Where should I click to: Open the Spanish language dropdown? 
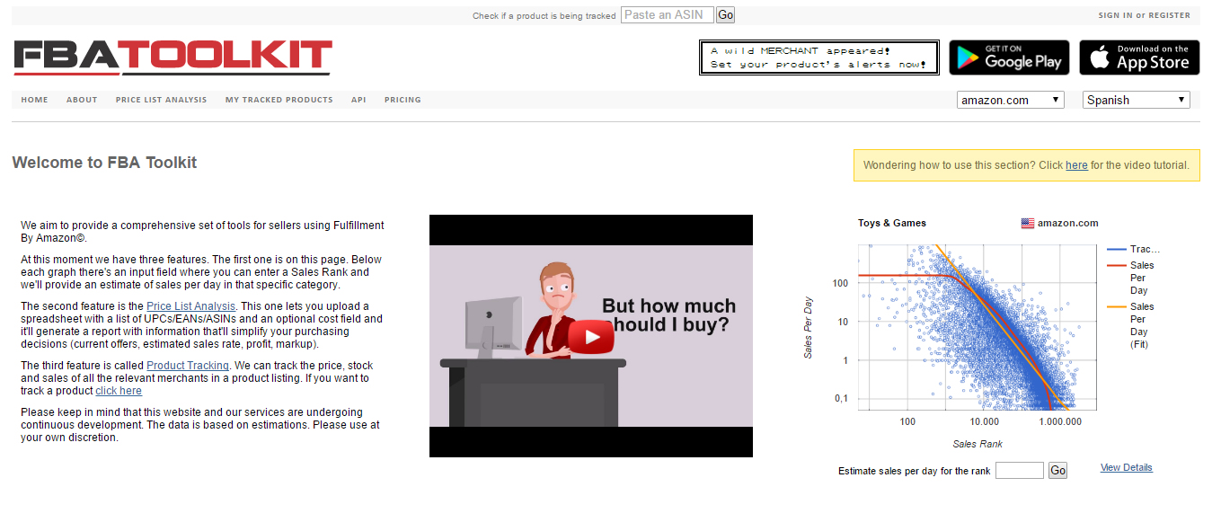[x=1136, y=100]
